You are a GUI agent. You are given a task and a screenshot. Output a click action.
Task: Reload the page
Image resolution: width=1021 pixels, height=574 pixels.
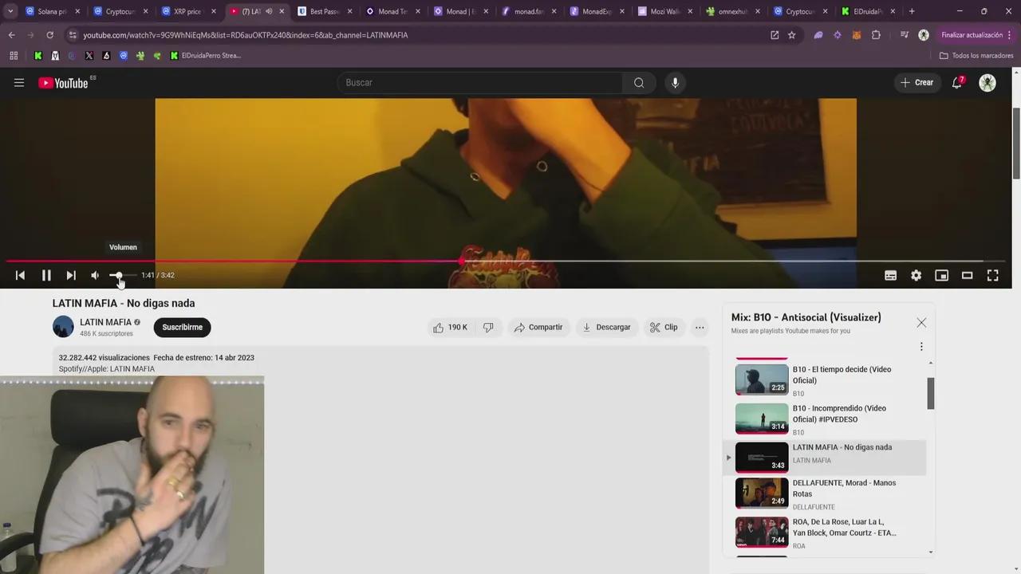pyautogui.click(x=49, y=35)
